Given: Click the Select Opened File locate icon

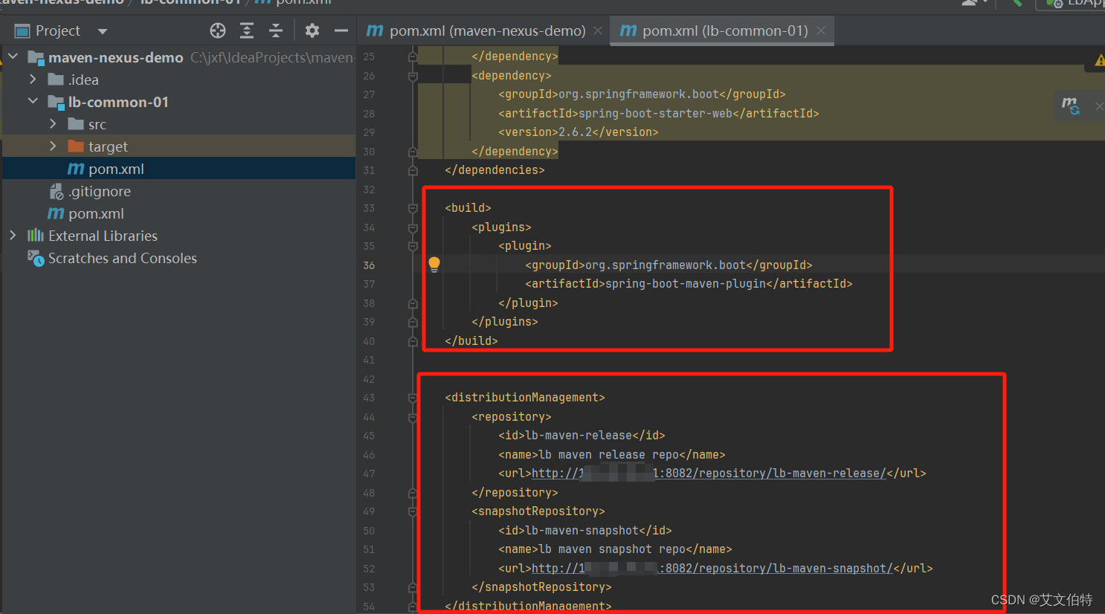Looking at the screenshot, I should click(218, 30).
